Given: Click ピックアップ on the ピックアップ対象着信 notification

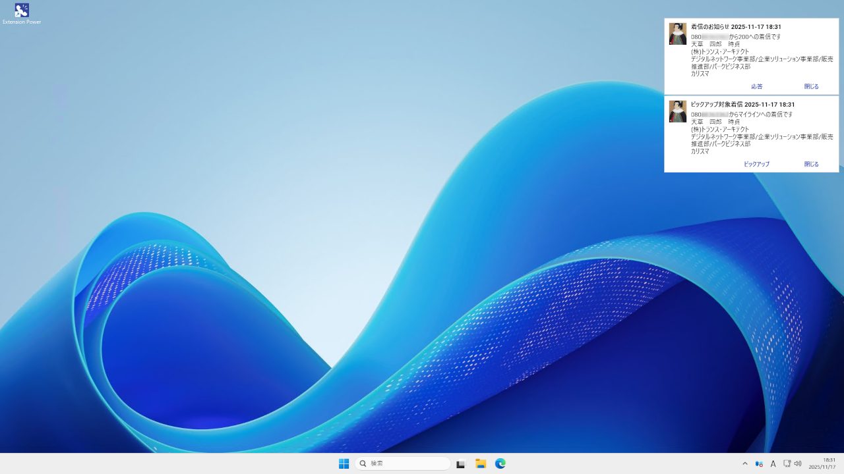Looking at the screenshot, I should click(756, 164).
